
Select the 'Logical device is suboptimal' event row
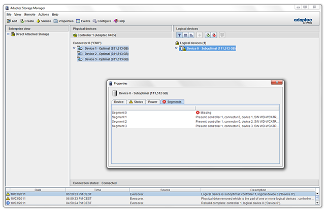click(160, 194)
